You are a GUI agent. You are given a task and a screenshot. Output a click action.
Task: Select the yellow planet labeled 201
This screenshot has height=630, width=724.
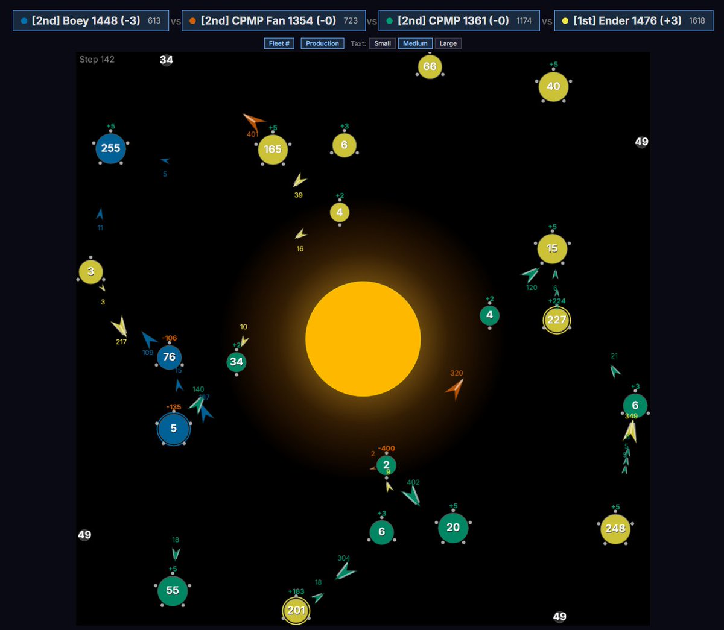point(296,610)
